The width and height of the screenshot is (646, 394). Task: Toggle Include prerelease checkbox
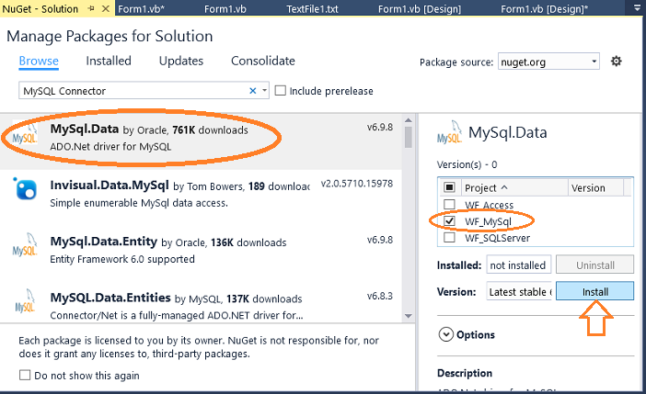click(280, 91)
